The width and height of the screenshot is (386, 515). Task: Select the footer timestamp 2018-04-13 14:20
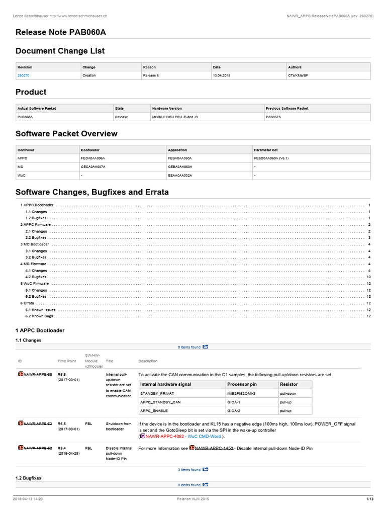28,499
